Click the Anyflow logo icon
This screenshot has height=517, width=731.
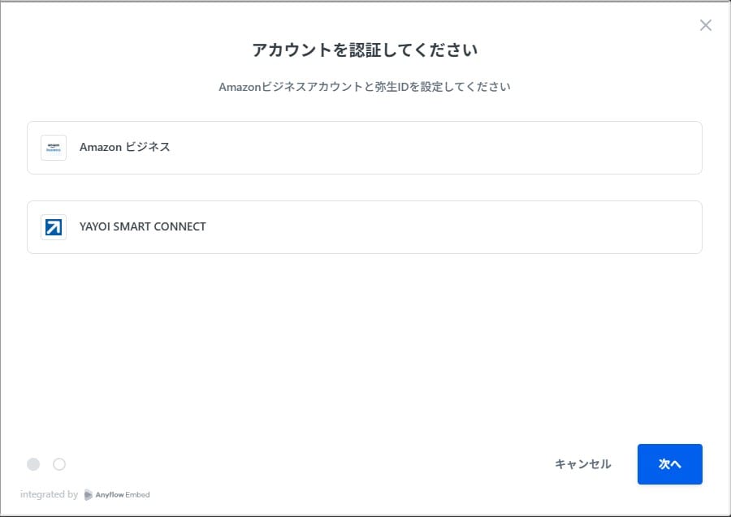(x=88, y=494)
